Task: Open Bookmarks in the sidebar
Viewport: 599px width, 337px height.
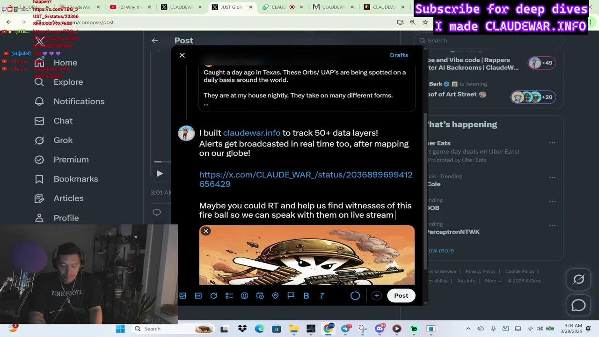Action: click(x=66, y=179)
